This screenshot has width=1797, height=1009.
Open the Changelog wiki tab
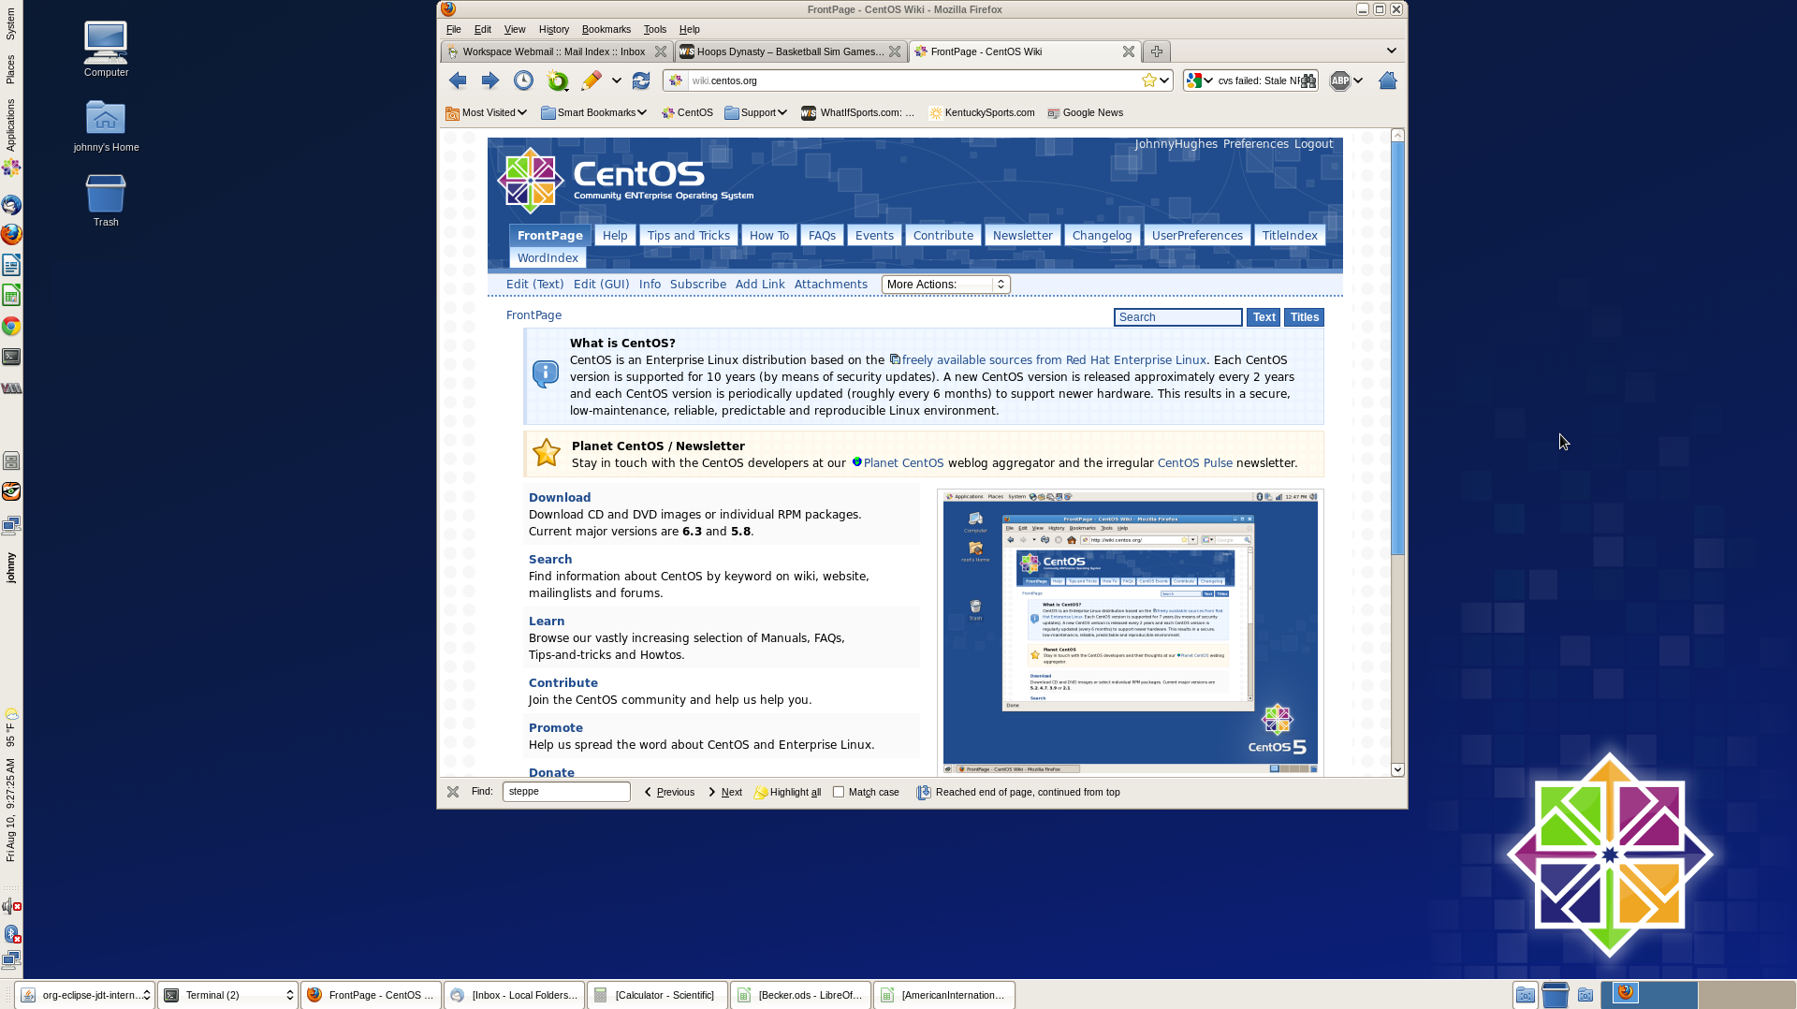click(x=1102, y=235)
